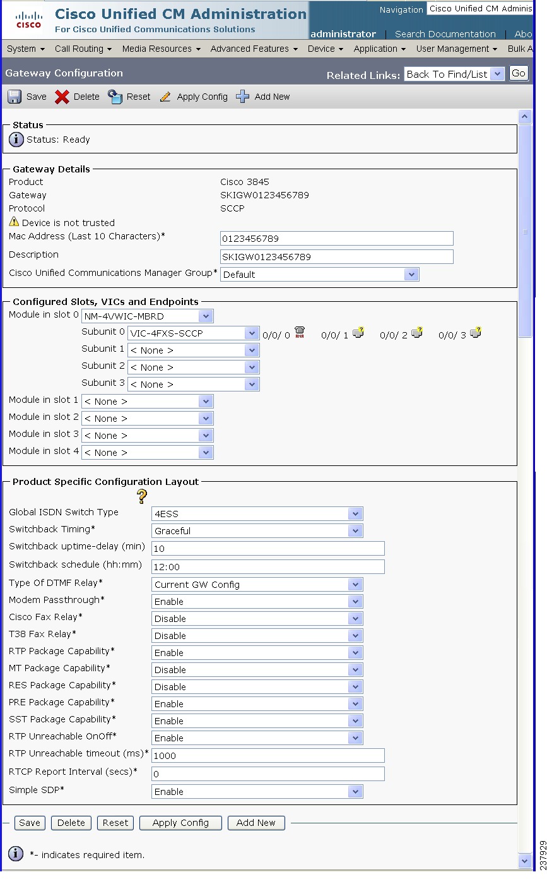The image size is (547, 884).
Task: Expand the Subunit 1 dropdown
Action: (252, 350)
